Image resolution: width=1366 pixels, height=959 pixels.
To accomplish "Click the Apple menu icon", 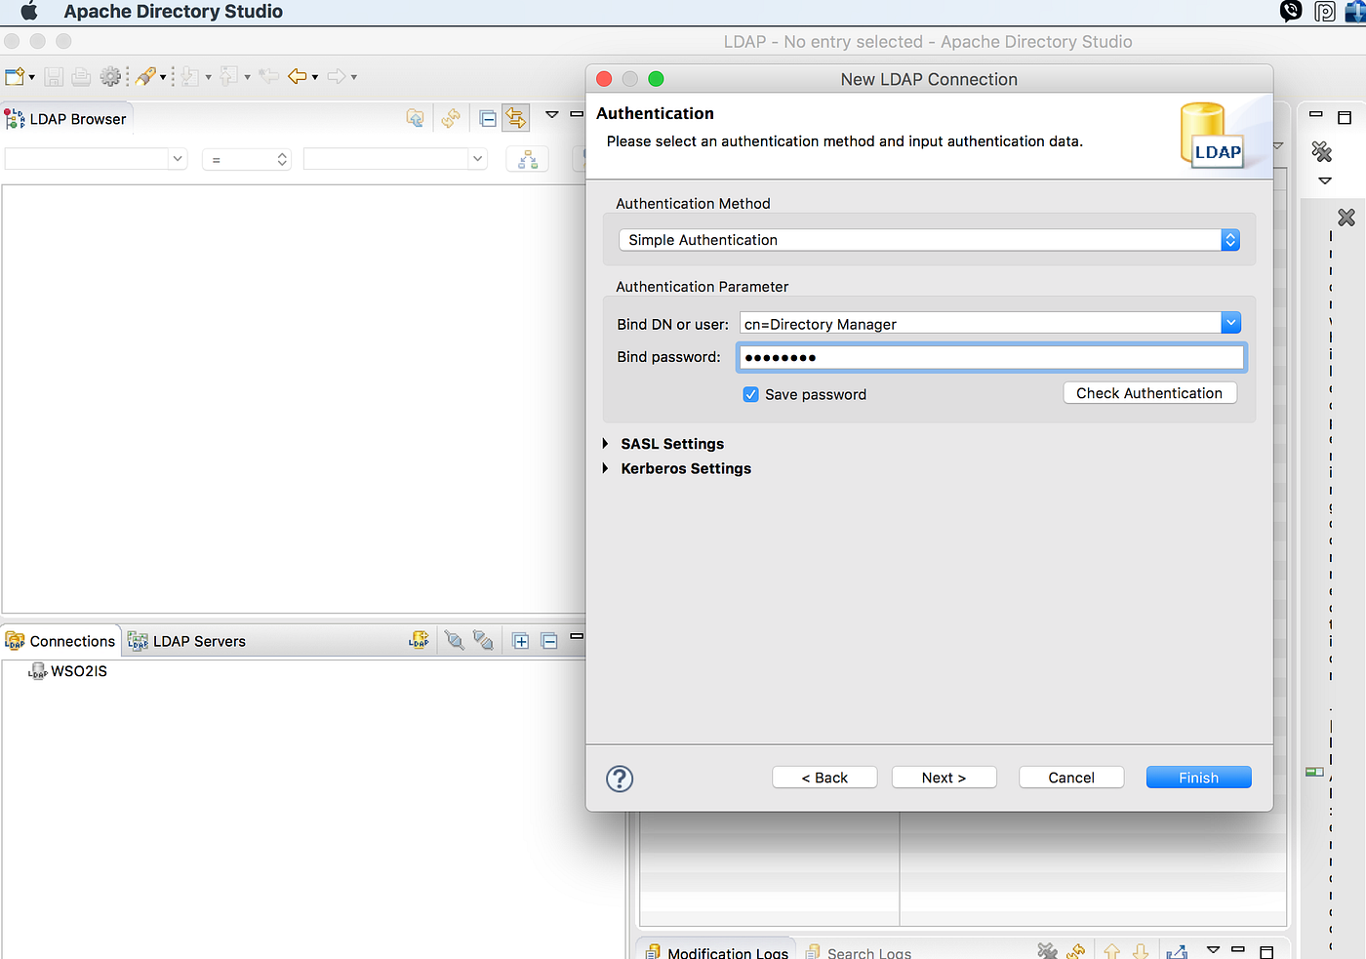I will coord(29,12).
